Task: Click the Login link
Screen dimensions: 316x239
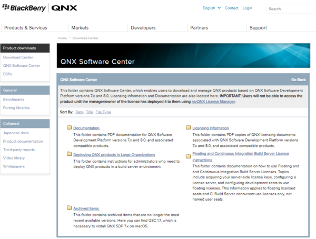Action: (x=248, y=8)
